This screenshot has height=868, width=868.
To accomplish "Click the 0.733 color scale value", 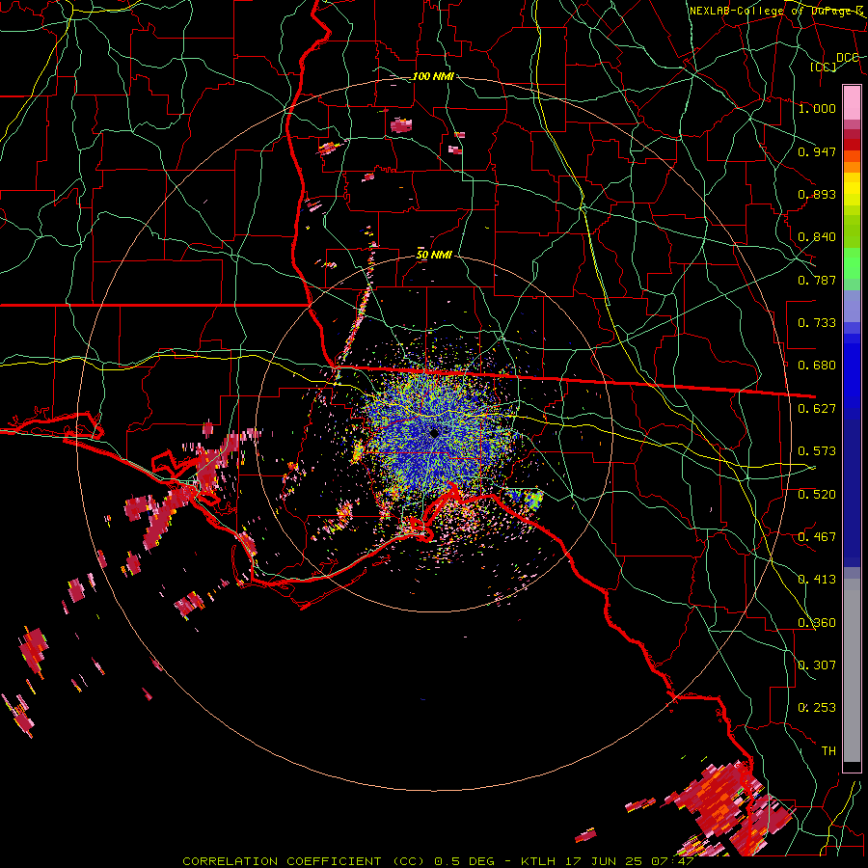I will 817,323.
